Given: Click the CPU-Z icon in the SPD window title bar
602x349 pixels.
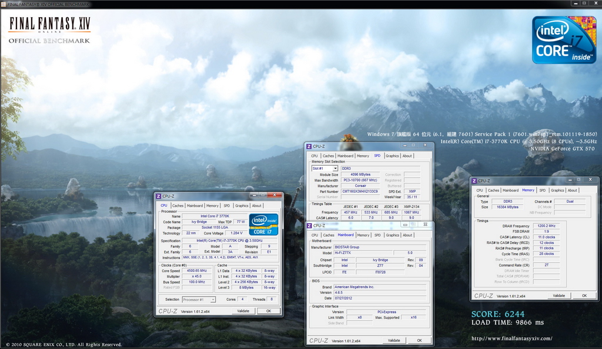Looking at the screenshot, I should [309, 146].
